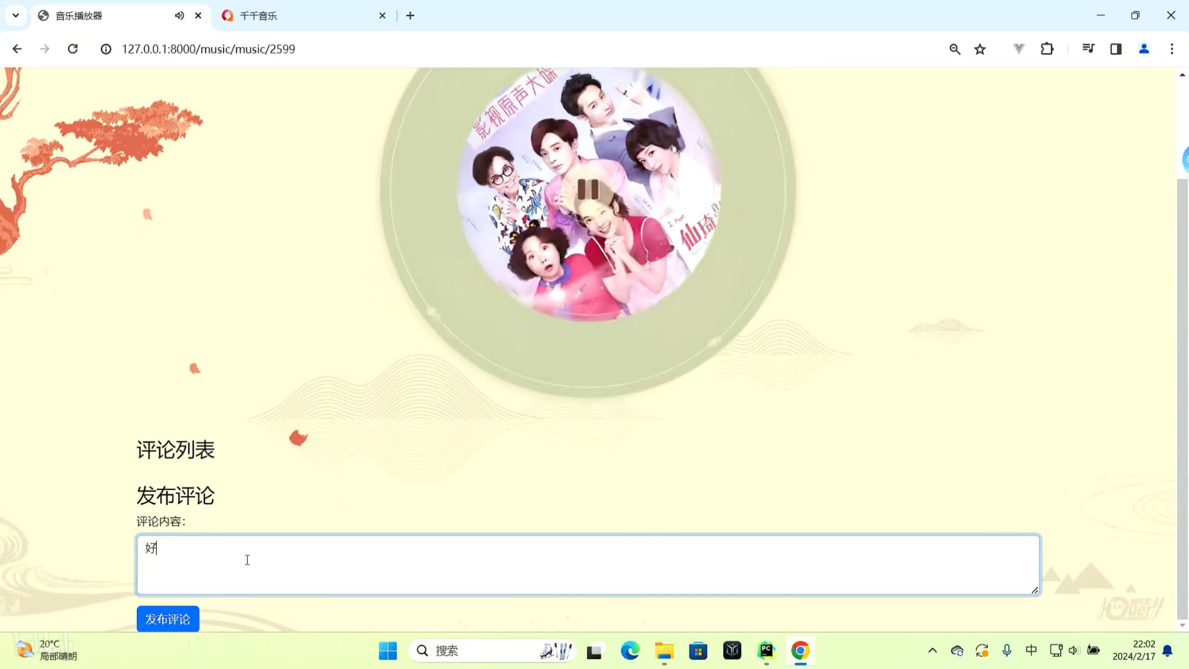Open the cloud sync tray icon

coord(957,650)
